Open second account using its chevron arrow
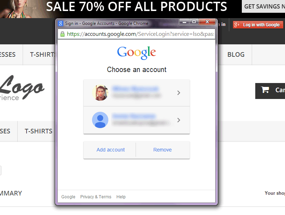The width and height of the screenshot is (285, 215). [x=179, y=120]
